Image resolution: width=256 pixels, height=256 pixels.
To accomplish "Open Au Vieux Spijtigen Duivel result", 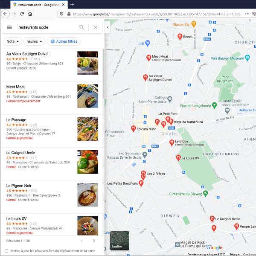I will pos(52,65).
